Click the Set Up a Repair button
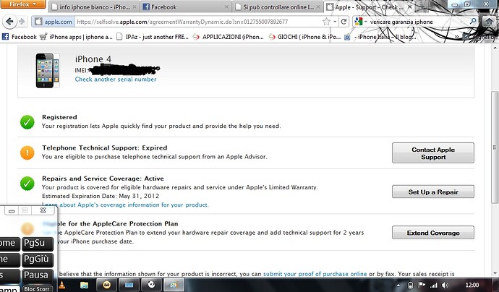The image size is (499, 292). point(432,192)
